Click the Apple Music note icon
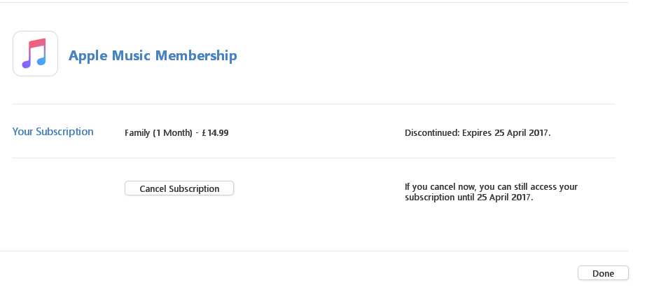Screen dimensions: 647x304 click(34, 53)
